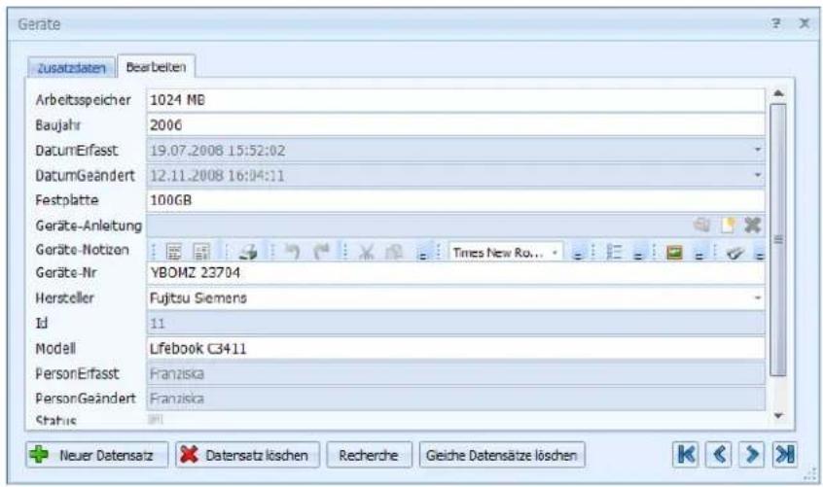This screenshot has width=823, height=487.
Task: Expand toolbar overflow after the font box
Action: coord(578,254)
